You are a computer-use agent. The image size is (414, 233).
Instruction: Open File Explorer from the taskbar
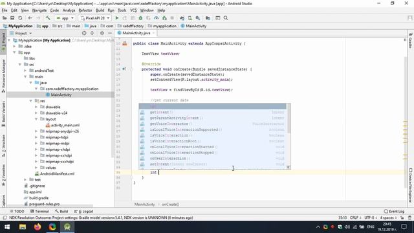[23, 227]
